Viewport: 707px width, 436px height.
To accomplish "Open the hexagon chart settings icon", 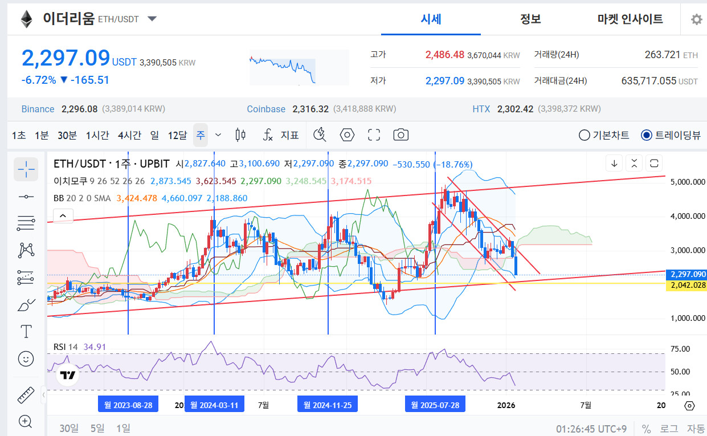I will click(x=347, y=135).
